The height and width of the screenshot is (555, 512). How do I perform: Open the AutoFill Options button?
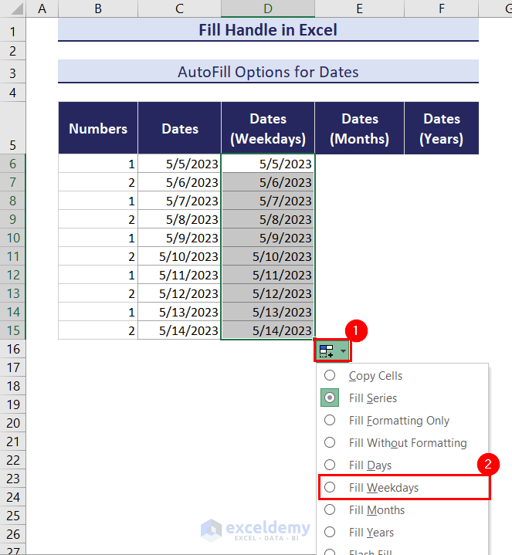pos(332,350)
